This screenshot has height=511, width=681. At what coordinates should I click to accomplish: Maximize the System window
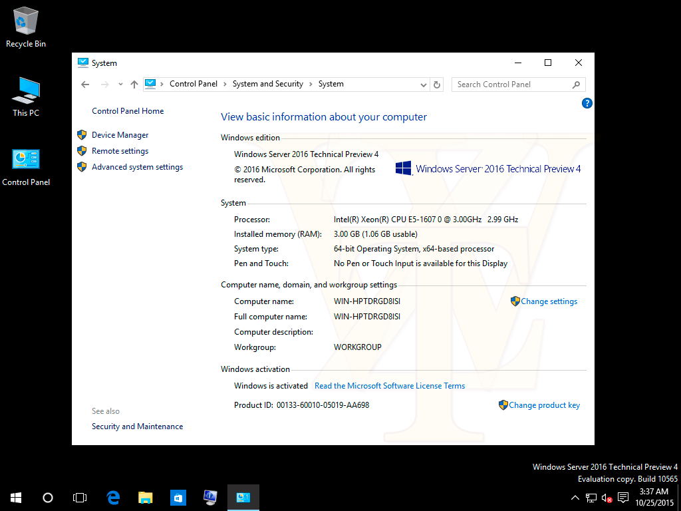tap(548, 63)
